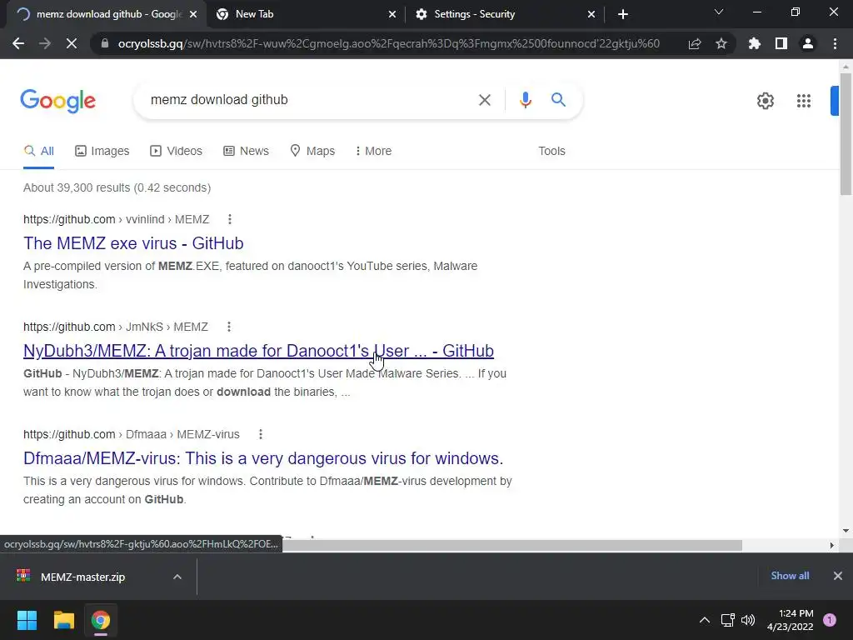Open the side panel icon
Viewport: 853px width, 640px height.
(x=781, y=43)
